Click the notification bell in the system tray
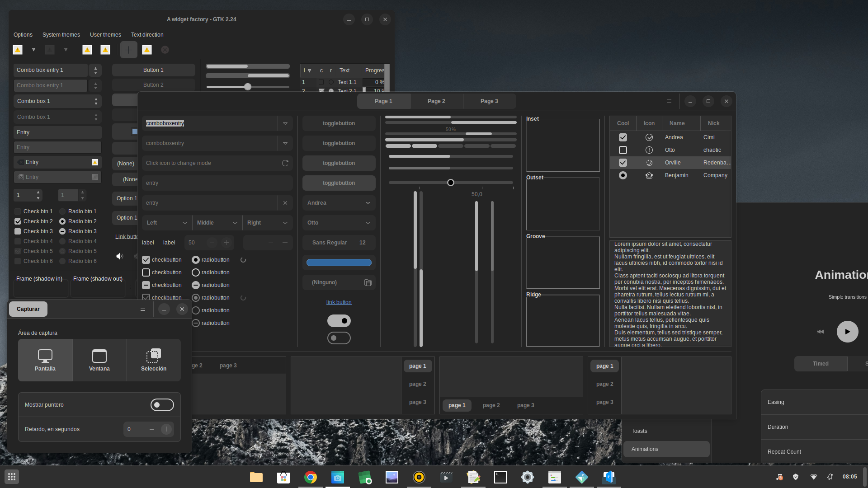This screenshot has width=868, height=488. [x=830, y=477]
